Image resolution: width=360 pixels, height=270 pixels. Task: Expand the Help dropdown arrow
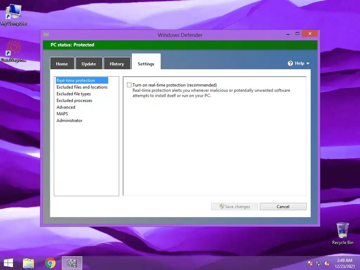(x=308, y=63)
